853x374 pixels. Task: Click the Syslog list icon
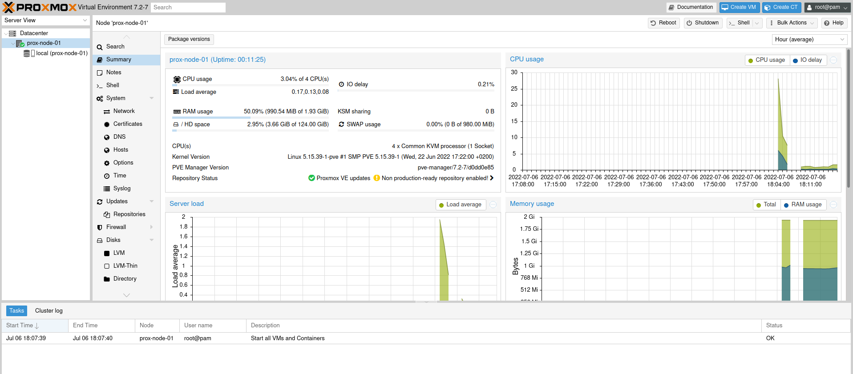click(x=107, y=189)
